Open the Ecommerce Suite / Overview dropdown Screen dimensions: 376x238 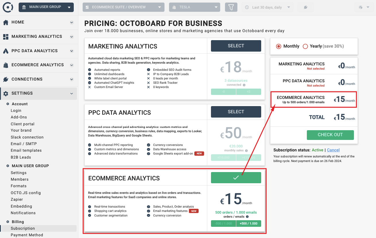tap(123, 7)
